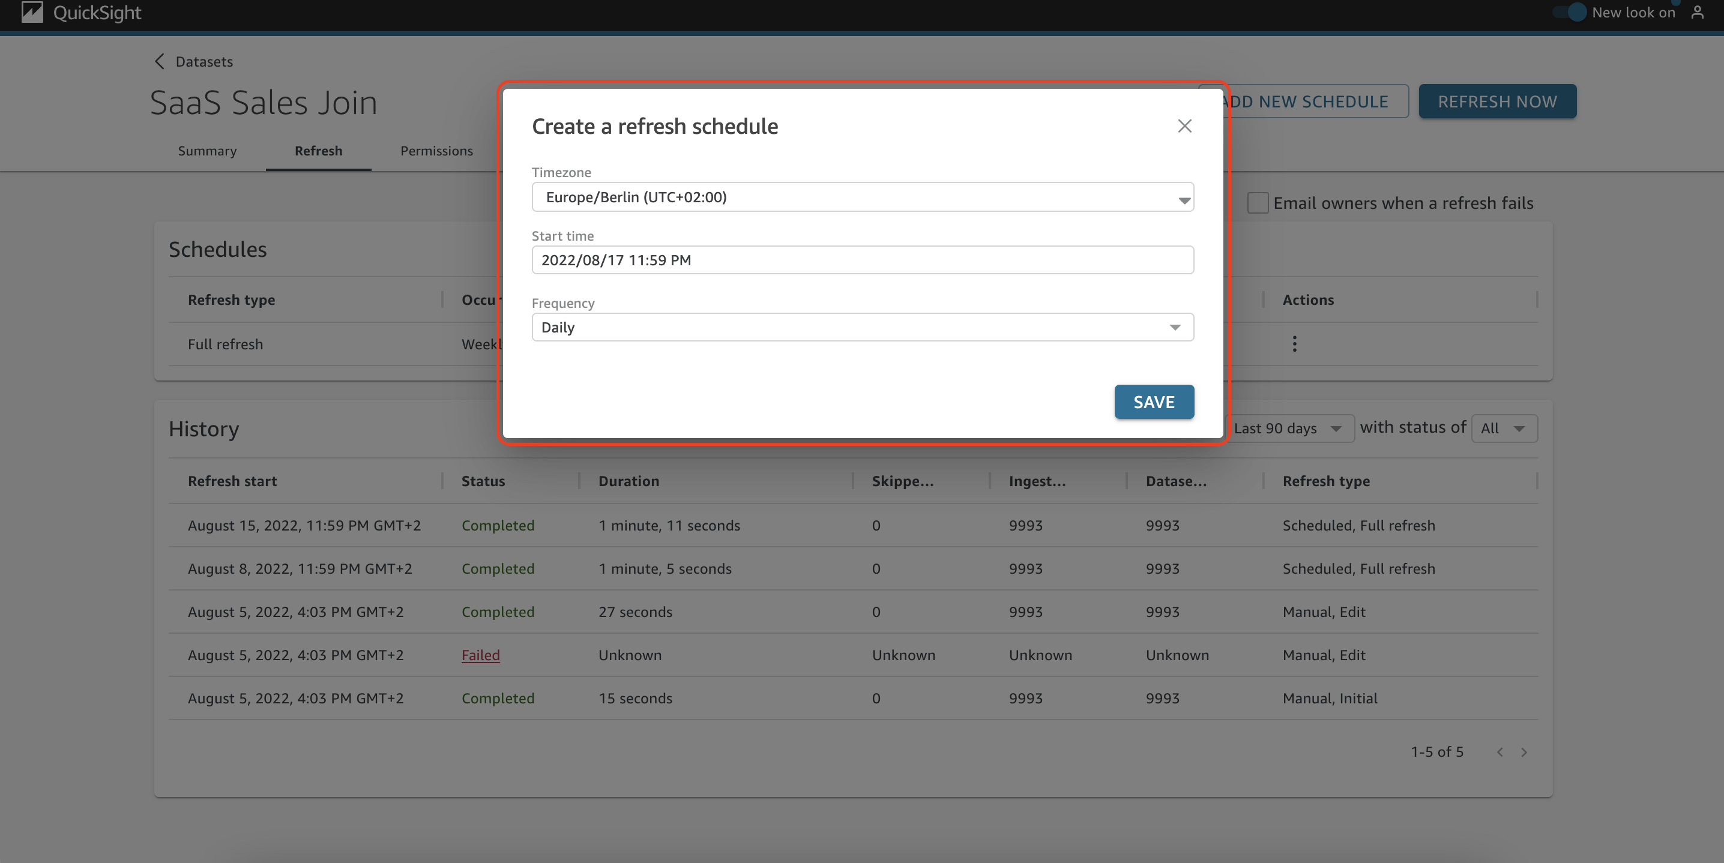Click the Start time input field
This screenshot has width=1724, height=863.
(x=862, y=260)
